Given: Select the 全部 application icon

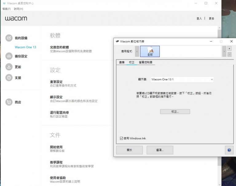Looking at the screenshot, I should coord(150,51).
